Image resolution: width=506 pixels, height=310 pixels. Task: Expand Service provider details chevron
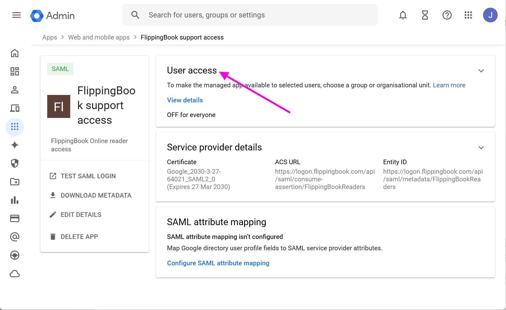[x=481, y=148]
